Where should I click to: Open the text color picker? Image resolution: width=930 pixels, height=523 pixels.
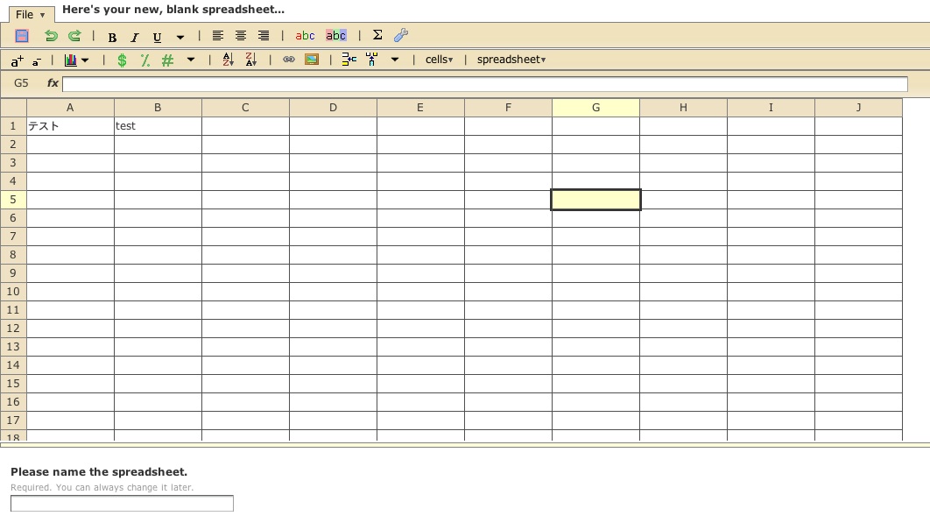305,36
